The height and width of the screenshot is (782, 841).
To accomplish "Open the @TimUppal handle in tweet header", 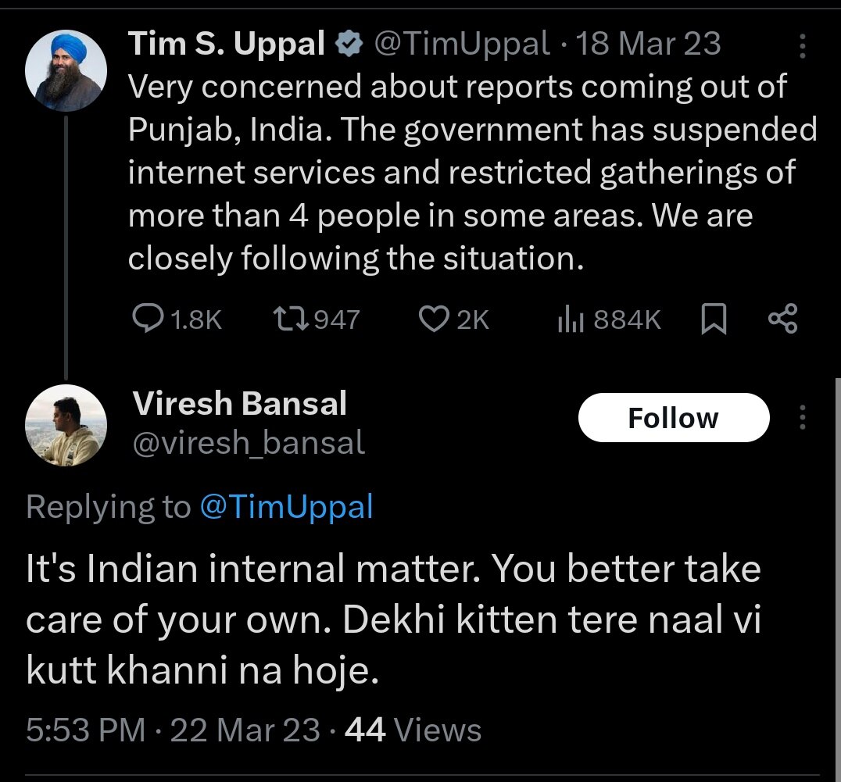I will point(462,45).
